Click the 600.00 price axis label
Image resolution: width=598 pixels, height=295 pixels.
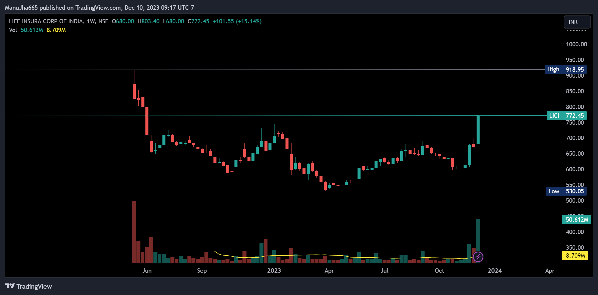tap(575, 169)
